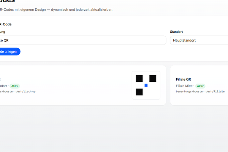The height and width of the screenshot is (152, 228).
Task: Open the tisch-qr QR code preview thumbnail
Action: [x=146, y=85]
